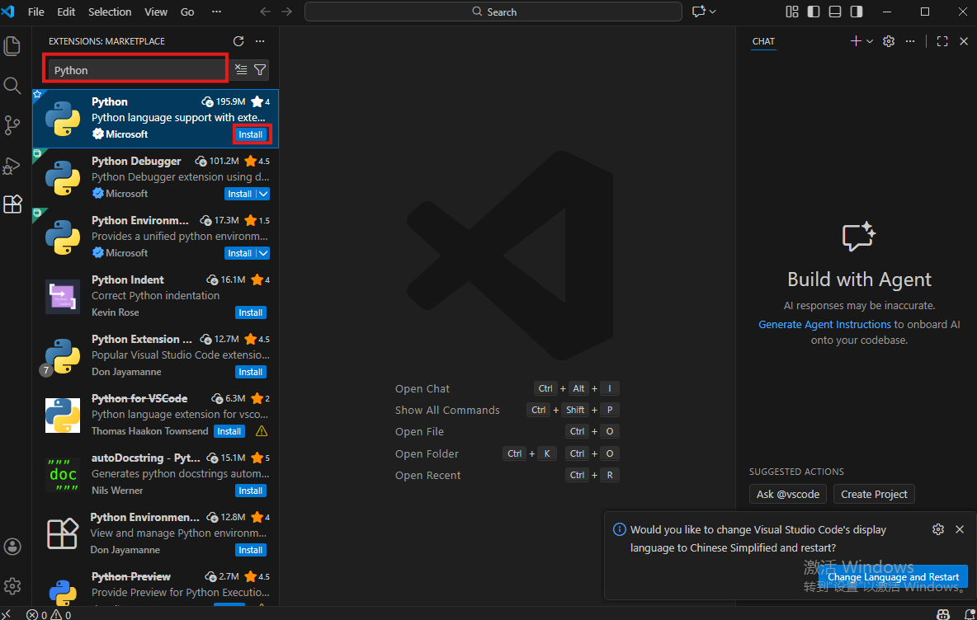Open the New Chat dropdown chevron

click(870, 41)
